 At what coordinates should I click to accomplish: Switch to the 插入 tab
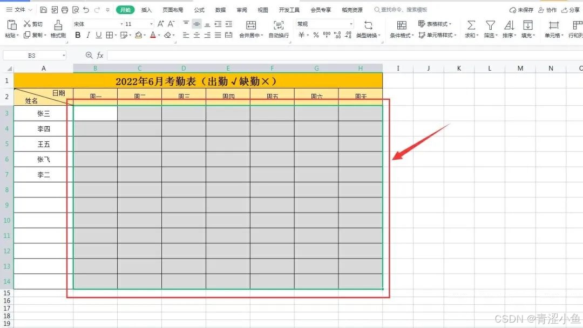point(146,10)
